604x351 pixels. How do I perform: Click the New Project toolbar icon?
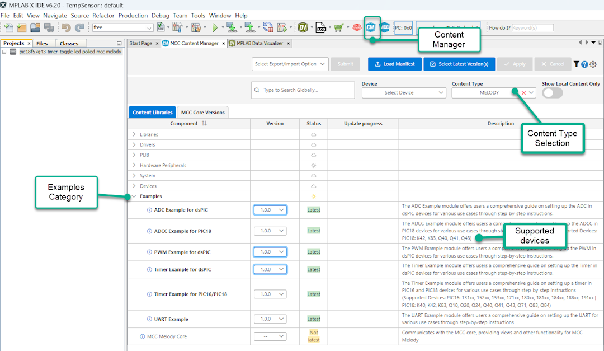(22, 27)
